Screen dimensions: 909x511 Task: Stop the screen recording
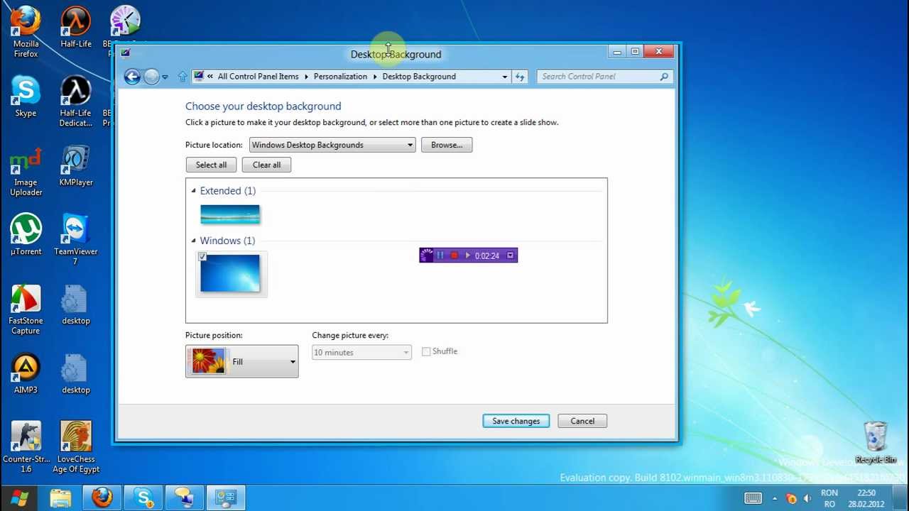454,255
